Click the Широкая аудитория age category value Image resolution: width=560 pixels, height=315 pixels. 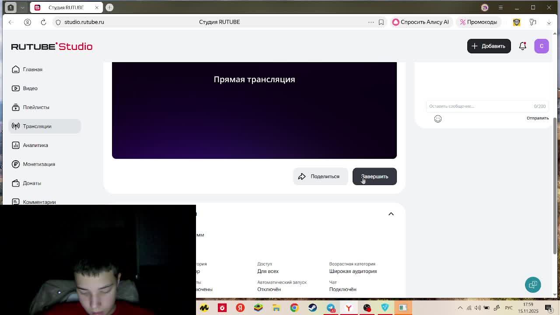click(353, 271)
